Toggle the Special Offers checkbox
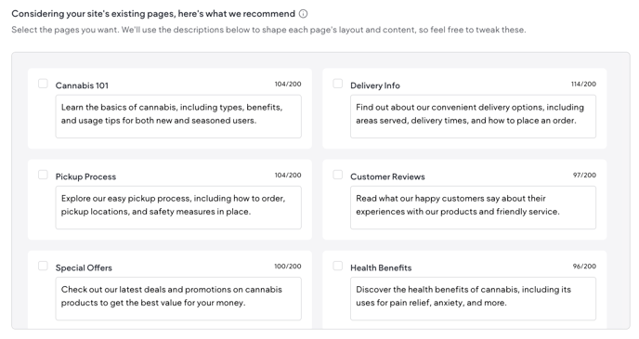Screen dimensions: 639x339 tap(43, 266)
